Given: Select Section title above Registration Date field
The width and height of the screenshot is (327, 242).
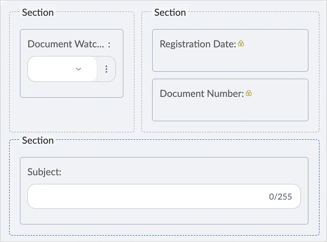Looking at the screenshot, I should (x=170, y=12).
